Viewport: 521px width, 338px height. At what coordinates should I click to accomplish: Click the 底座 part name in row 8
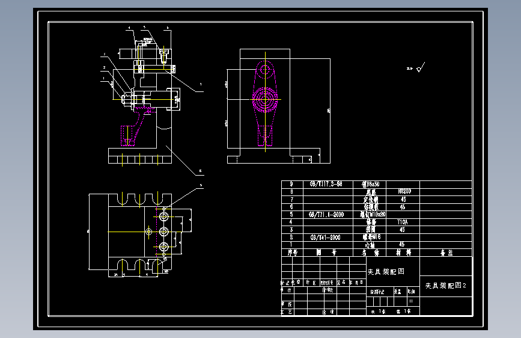coord(371,192)
